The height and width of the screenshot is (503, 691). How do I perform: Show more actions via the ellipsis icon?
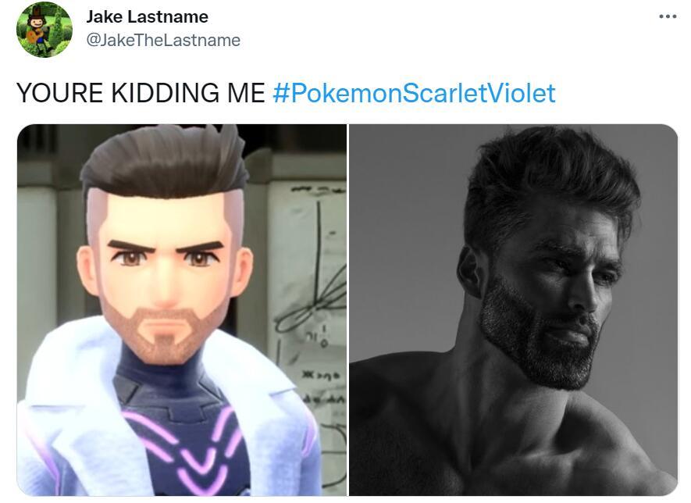pos(668,16)
